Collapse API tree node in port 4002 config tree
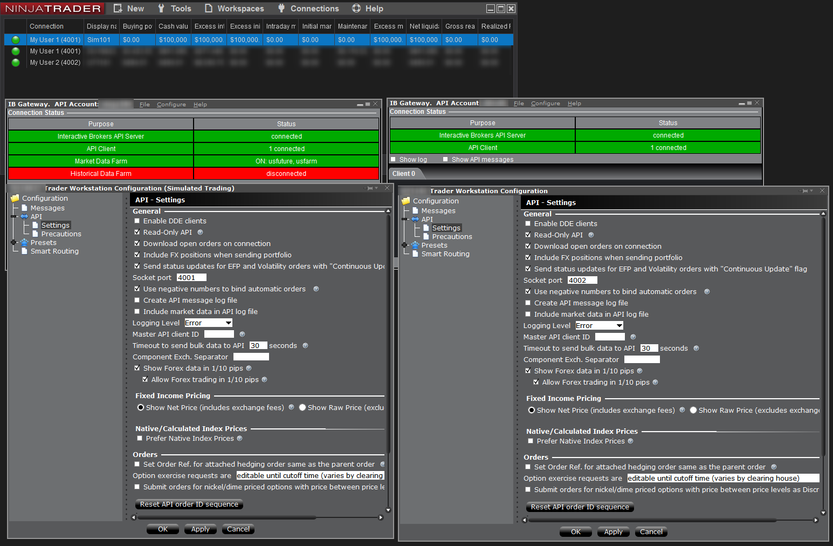The image size is (833, 546). [404, 219]
